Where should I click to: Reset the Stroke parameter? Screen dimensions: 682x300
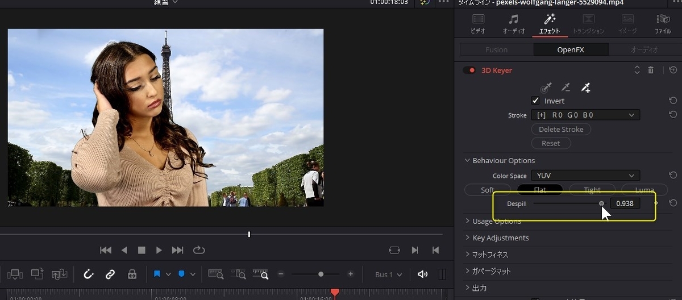(x=673, y=115)
